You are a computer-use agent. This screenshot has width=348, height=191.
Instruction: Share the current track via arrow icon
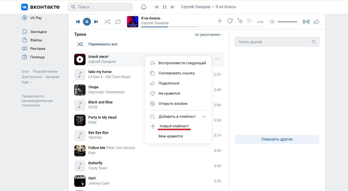point(316,22)
